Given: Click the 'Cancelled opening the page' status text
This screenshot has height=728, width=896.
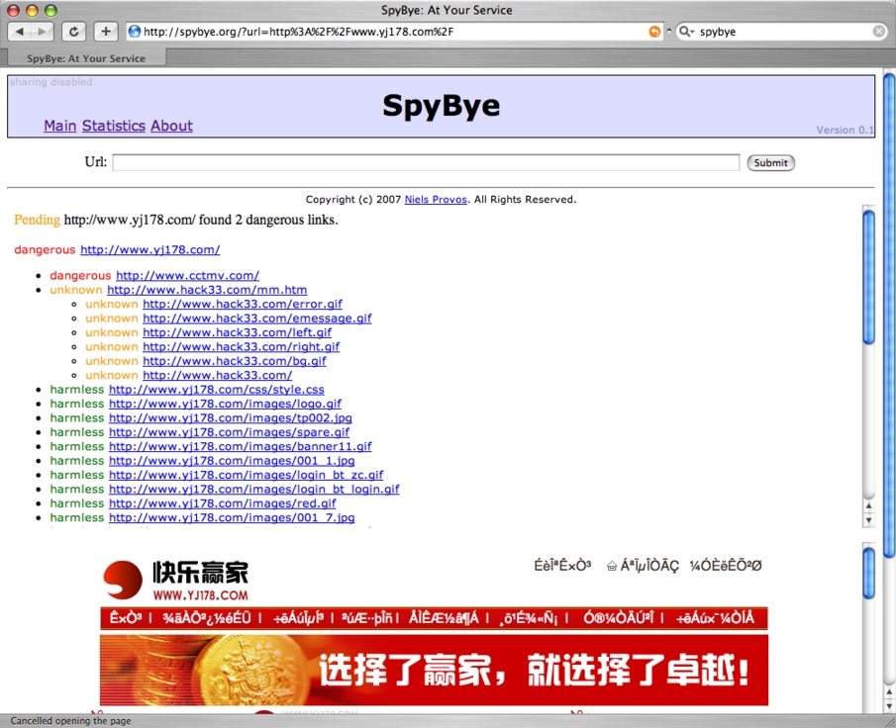Looking at the screenshot, I should (71, 720).
